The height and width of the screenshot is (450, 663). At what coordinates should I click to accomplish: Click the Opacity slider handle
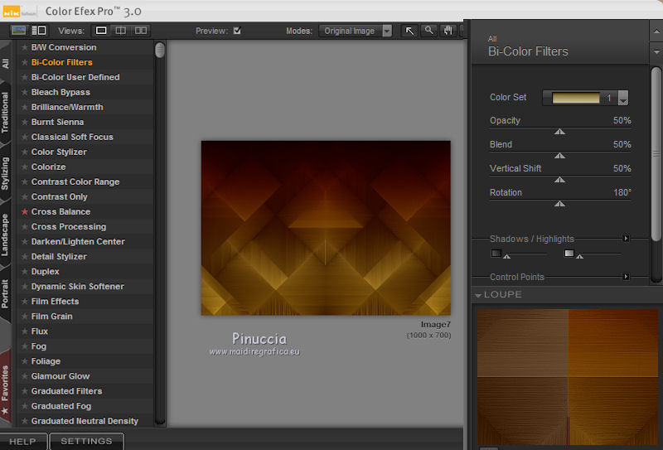[x=559, y=131]
